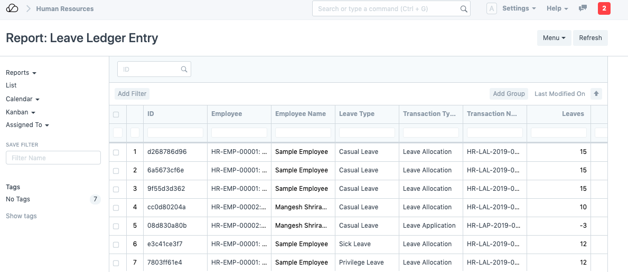
Task: Tick the select-all checkbox in table header
Action: tap(116, 114)
